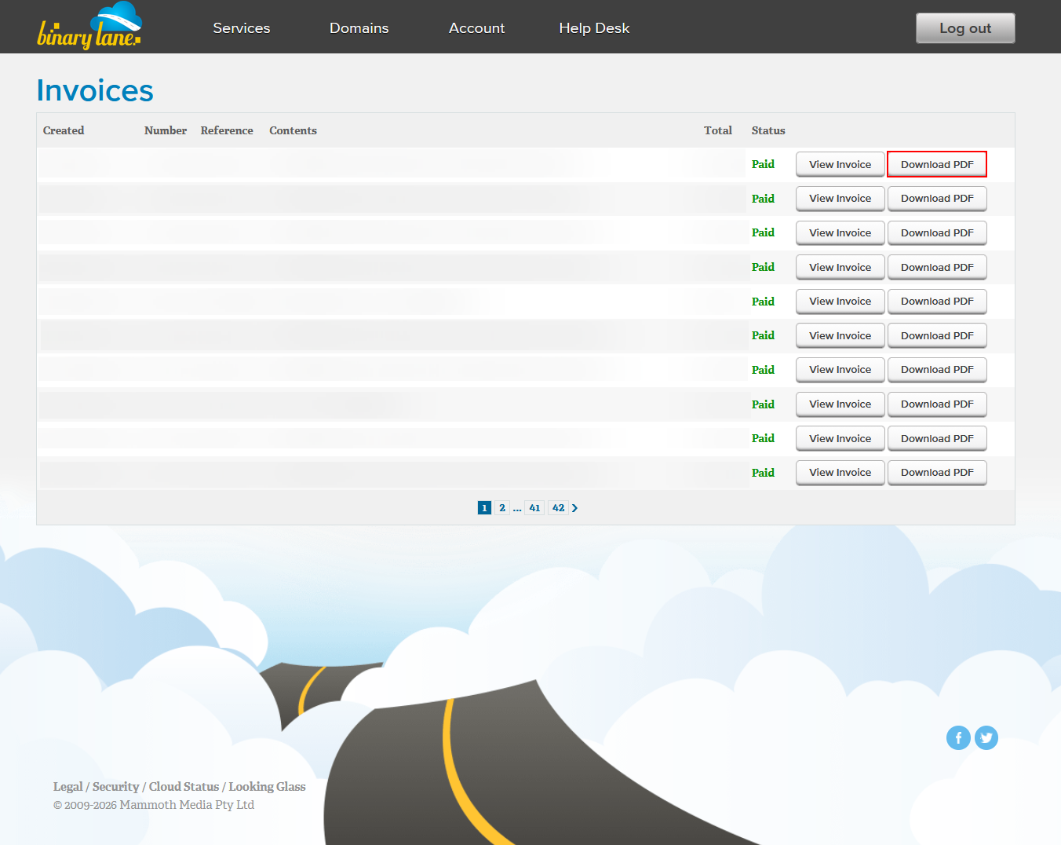Open the Account menu

click(476, 28)
